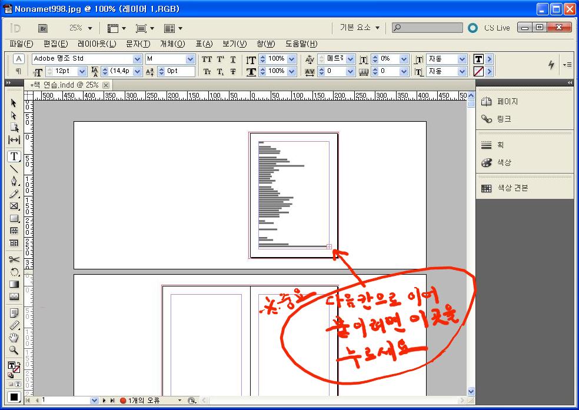Toggle strikethrough text formatting
The width and height of the screenshot is (579, 410).
pyautogui.click(x=233, y=72)
